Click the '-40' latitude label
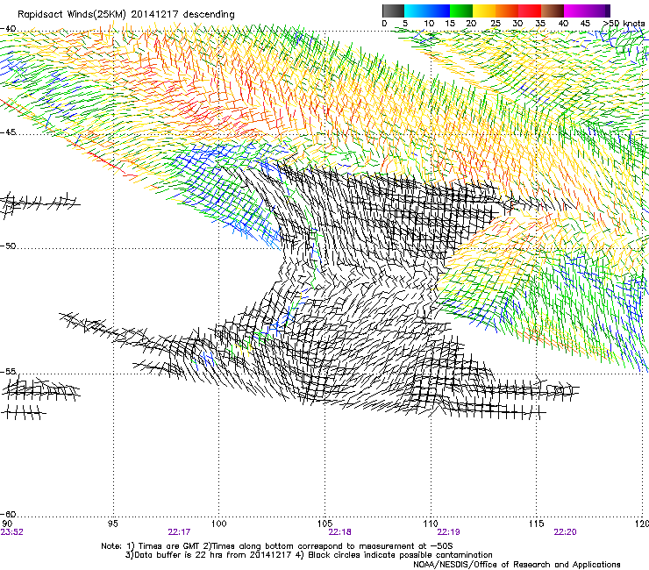649x570 pixels. pos(8,29)
